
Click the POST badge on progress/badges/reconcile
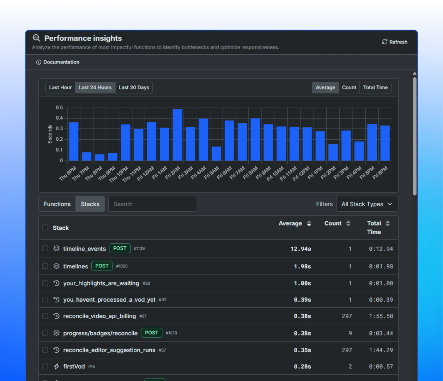pos(152,333)
